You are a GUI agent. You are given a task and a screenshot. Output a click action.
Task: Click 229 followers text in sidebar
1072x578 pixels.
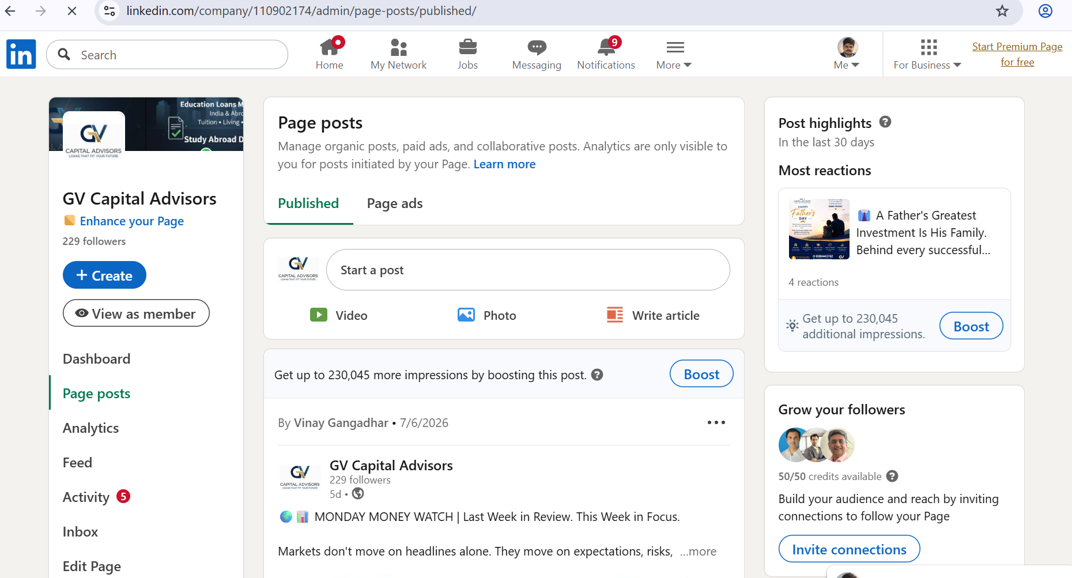click(94, 241)
